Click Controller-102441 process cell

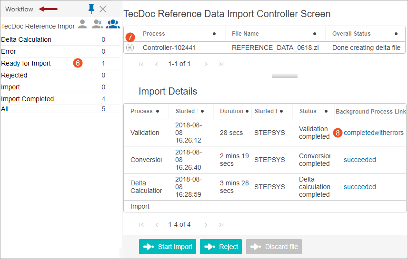[169, 48]
